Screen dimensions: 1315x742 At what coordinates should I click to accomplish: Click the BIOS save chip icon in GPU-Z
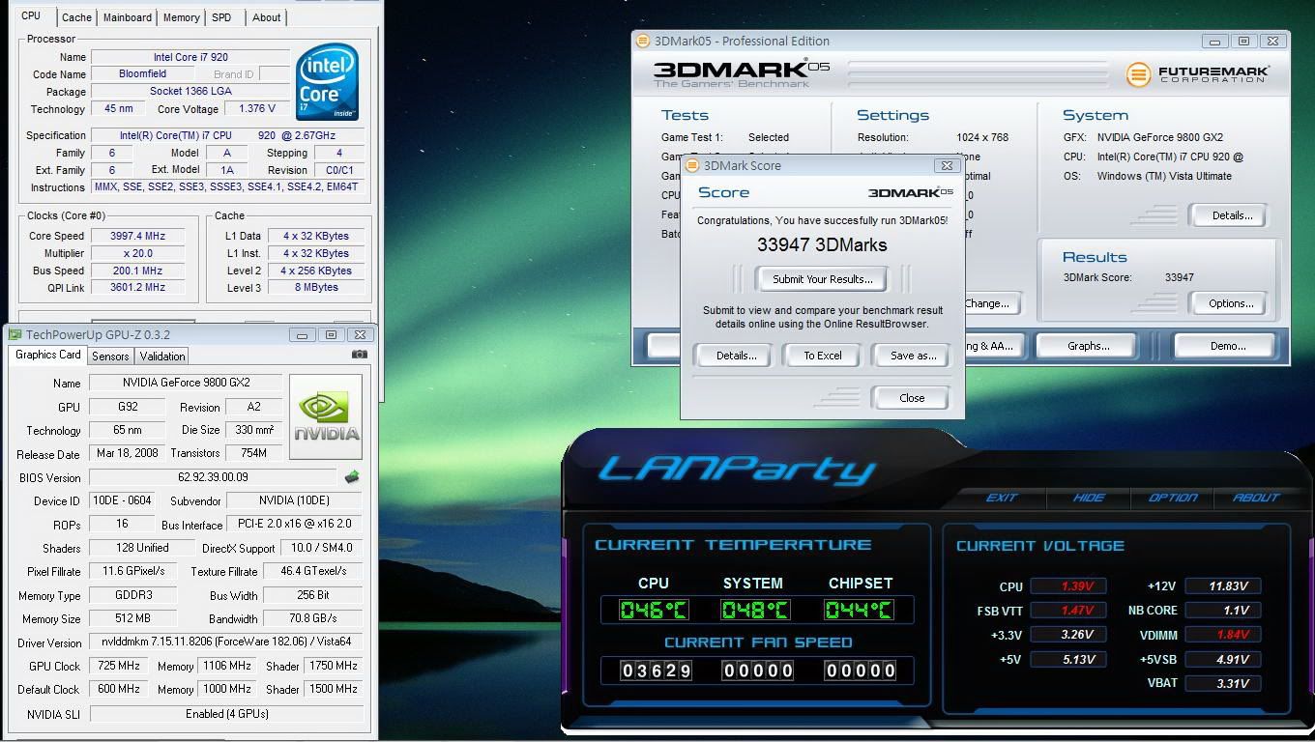point(352,476)
